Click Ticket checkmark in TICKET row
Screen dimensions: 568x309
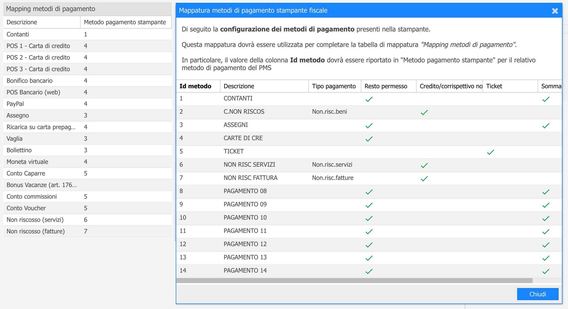point(490,152)
